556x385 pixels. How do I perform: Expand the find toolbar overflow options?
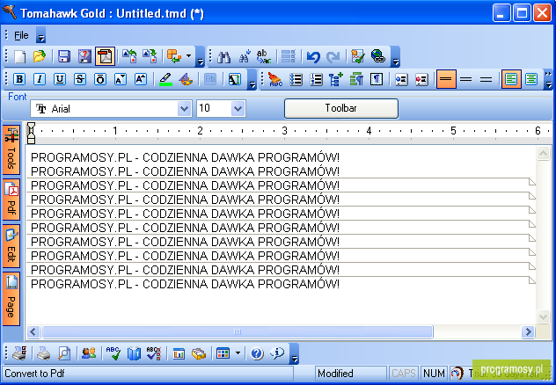(395, 56)
